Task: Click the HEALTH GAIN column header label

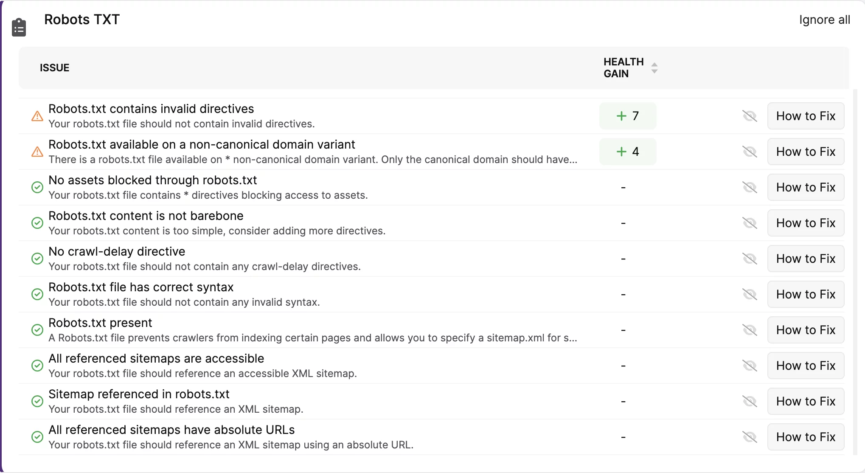Action: [623, 68]
